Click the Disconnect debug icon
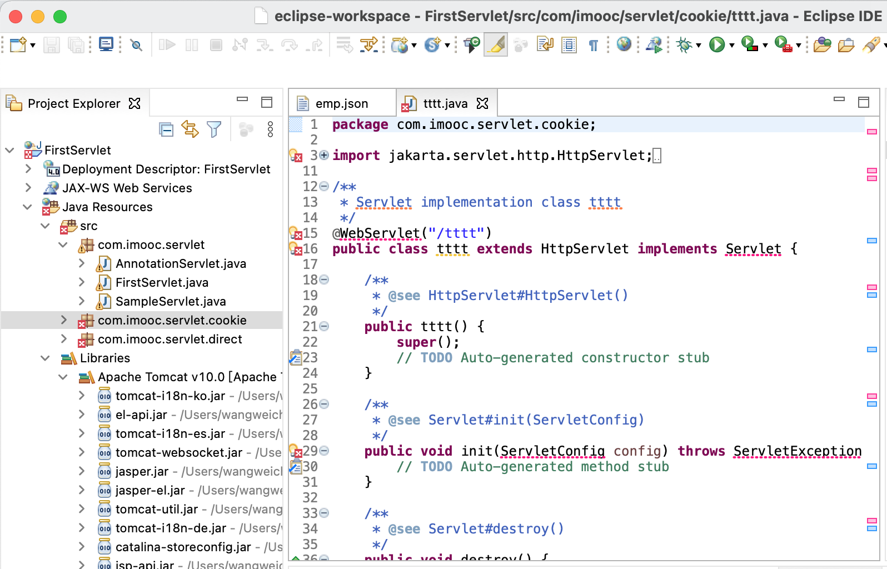This screenshot has width=887, height=569. point(240,44)
